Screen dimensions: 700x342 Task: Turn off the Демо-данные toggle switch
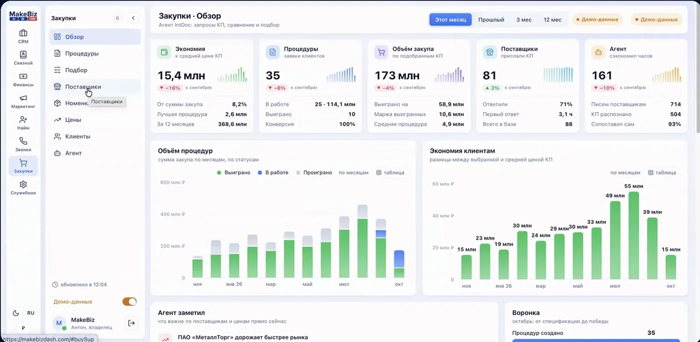click(x=129, y=301)
